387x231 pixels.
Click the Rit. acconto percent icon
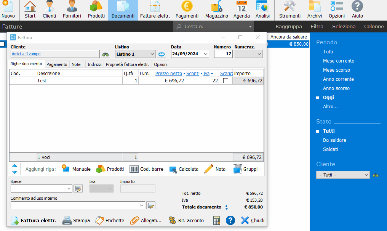click(172, 220)
